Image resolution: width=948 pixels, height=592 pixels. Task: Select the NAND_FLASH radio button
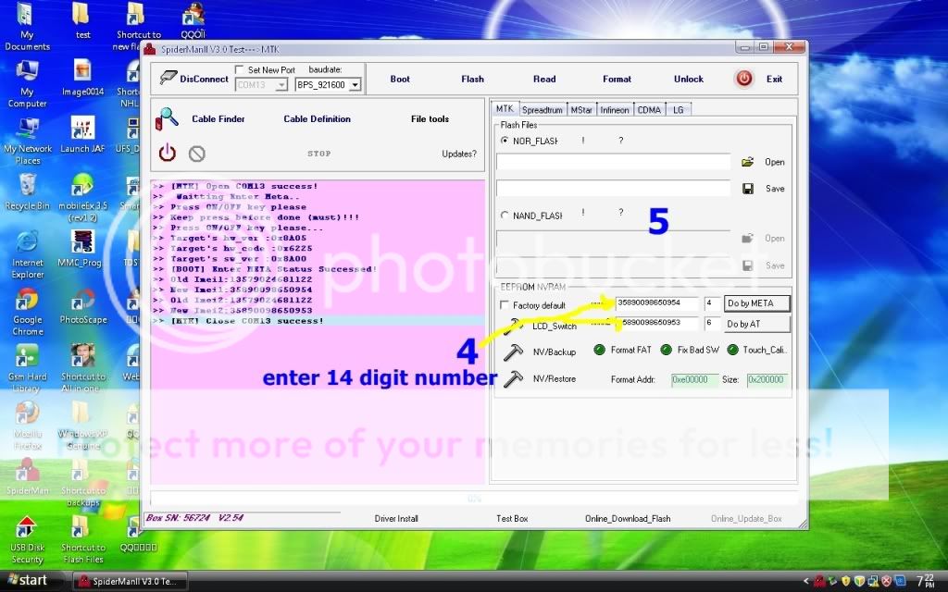[505, 215]
